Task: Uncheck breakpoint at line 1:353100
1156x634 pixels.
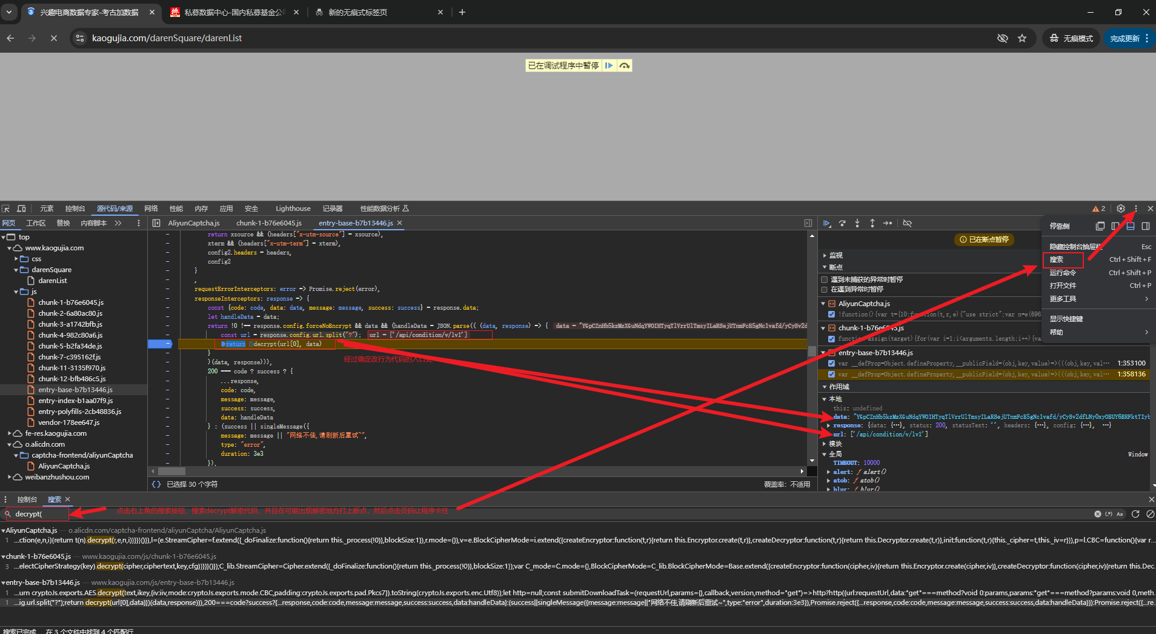Action: coord(832,364)
